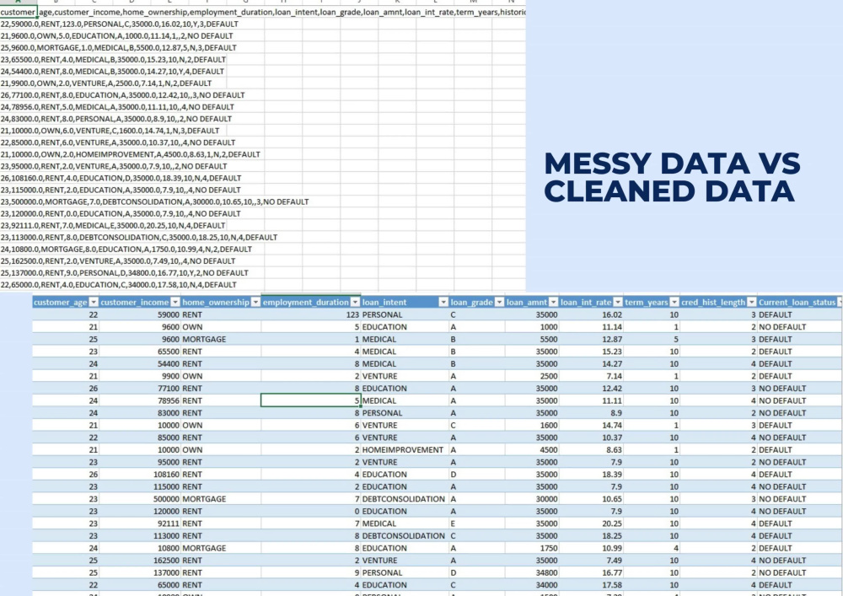843x596 pixels.
Task: Select loan_amnt cell '34000' in cleaned table
Action: tap(532, 585)
